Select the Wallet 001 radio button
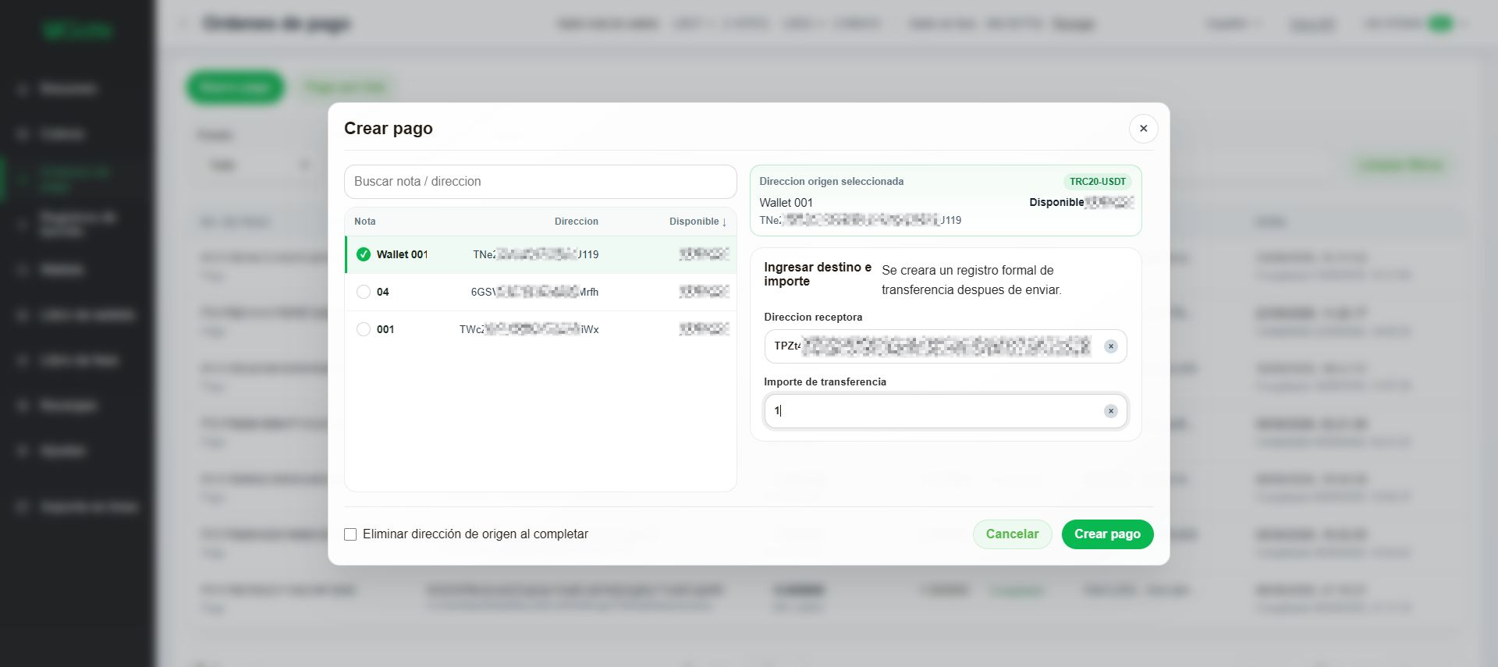This screenshot has width=1498, height=667. pos(364,254)
